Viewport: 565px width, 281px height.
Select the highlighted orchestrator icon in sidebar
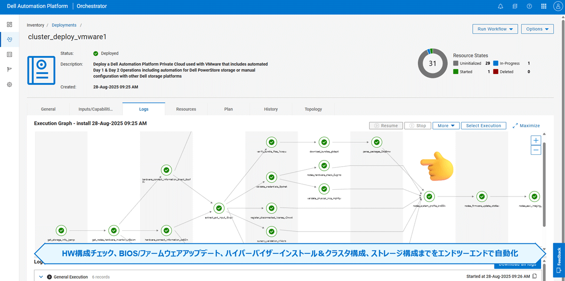pos(9,40)
